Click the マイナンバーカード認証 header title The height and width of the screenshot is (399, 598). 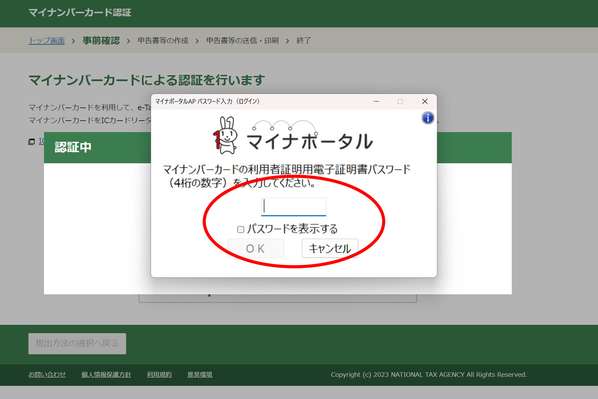(80, 13)
